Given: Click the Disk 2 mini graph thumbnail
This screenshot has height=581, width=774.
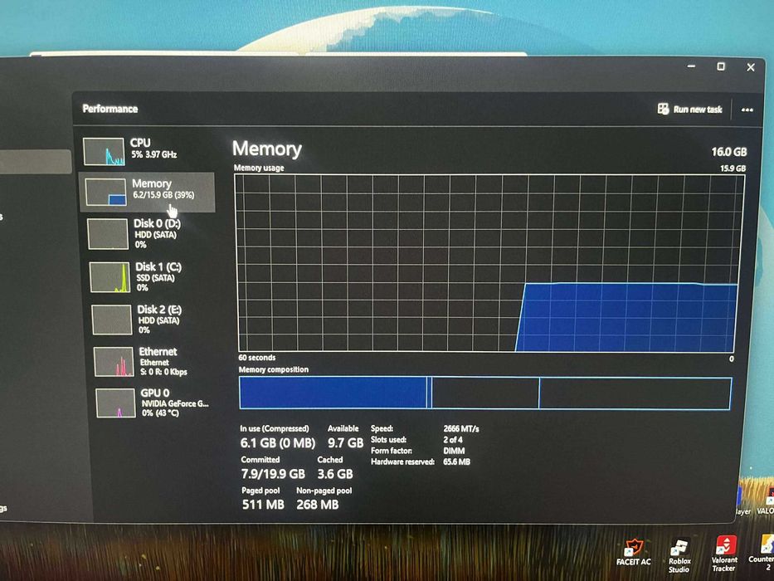Looking at the screenshot, I should pos(111,320).
